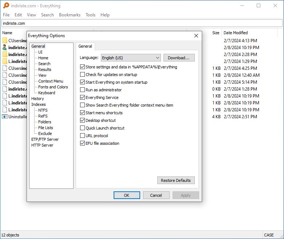This screenshot has height=239, width=284.
Task: Select File Lists under Indexes
Action: 46,128
